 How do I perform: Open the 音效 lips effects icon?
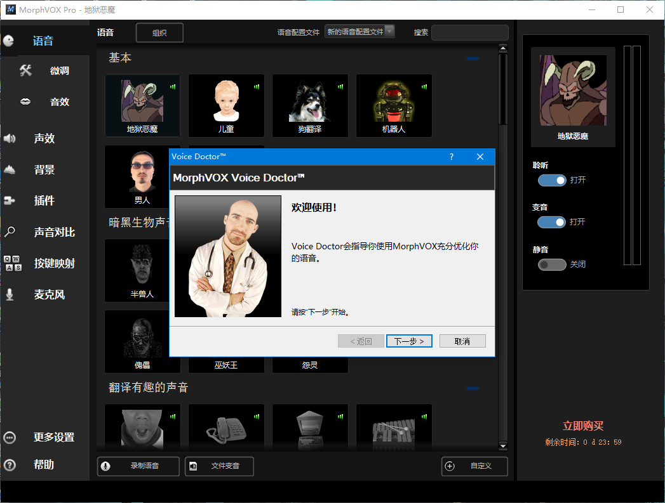25,101
